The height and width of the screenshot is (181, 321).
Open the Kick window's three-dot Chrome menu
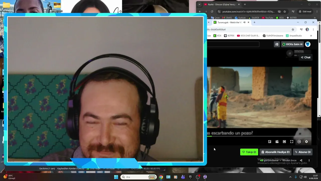coord(313,29)
